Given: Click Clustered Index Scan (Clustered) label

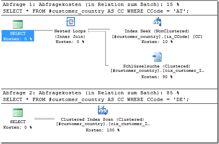Looking at the screenshot, I should click(x=102, y=120).
